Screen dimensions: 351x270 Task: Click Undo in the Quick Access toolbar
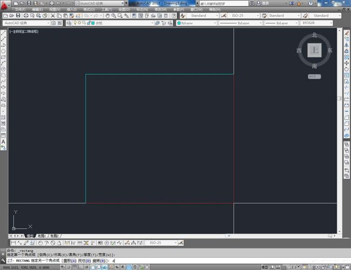[x=58, y=3]
